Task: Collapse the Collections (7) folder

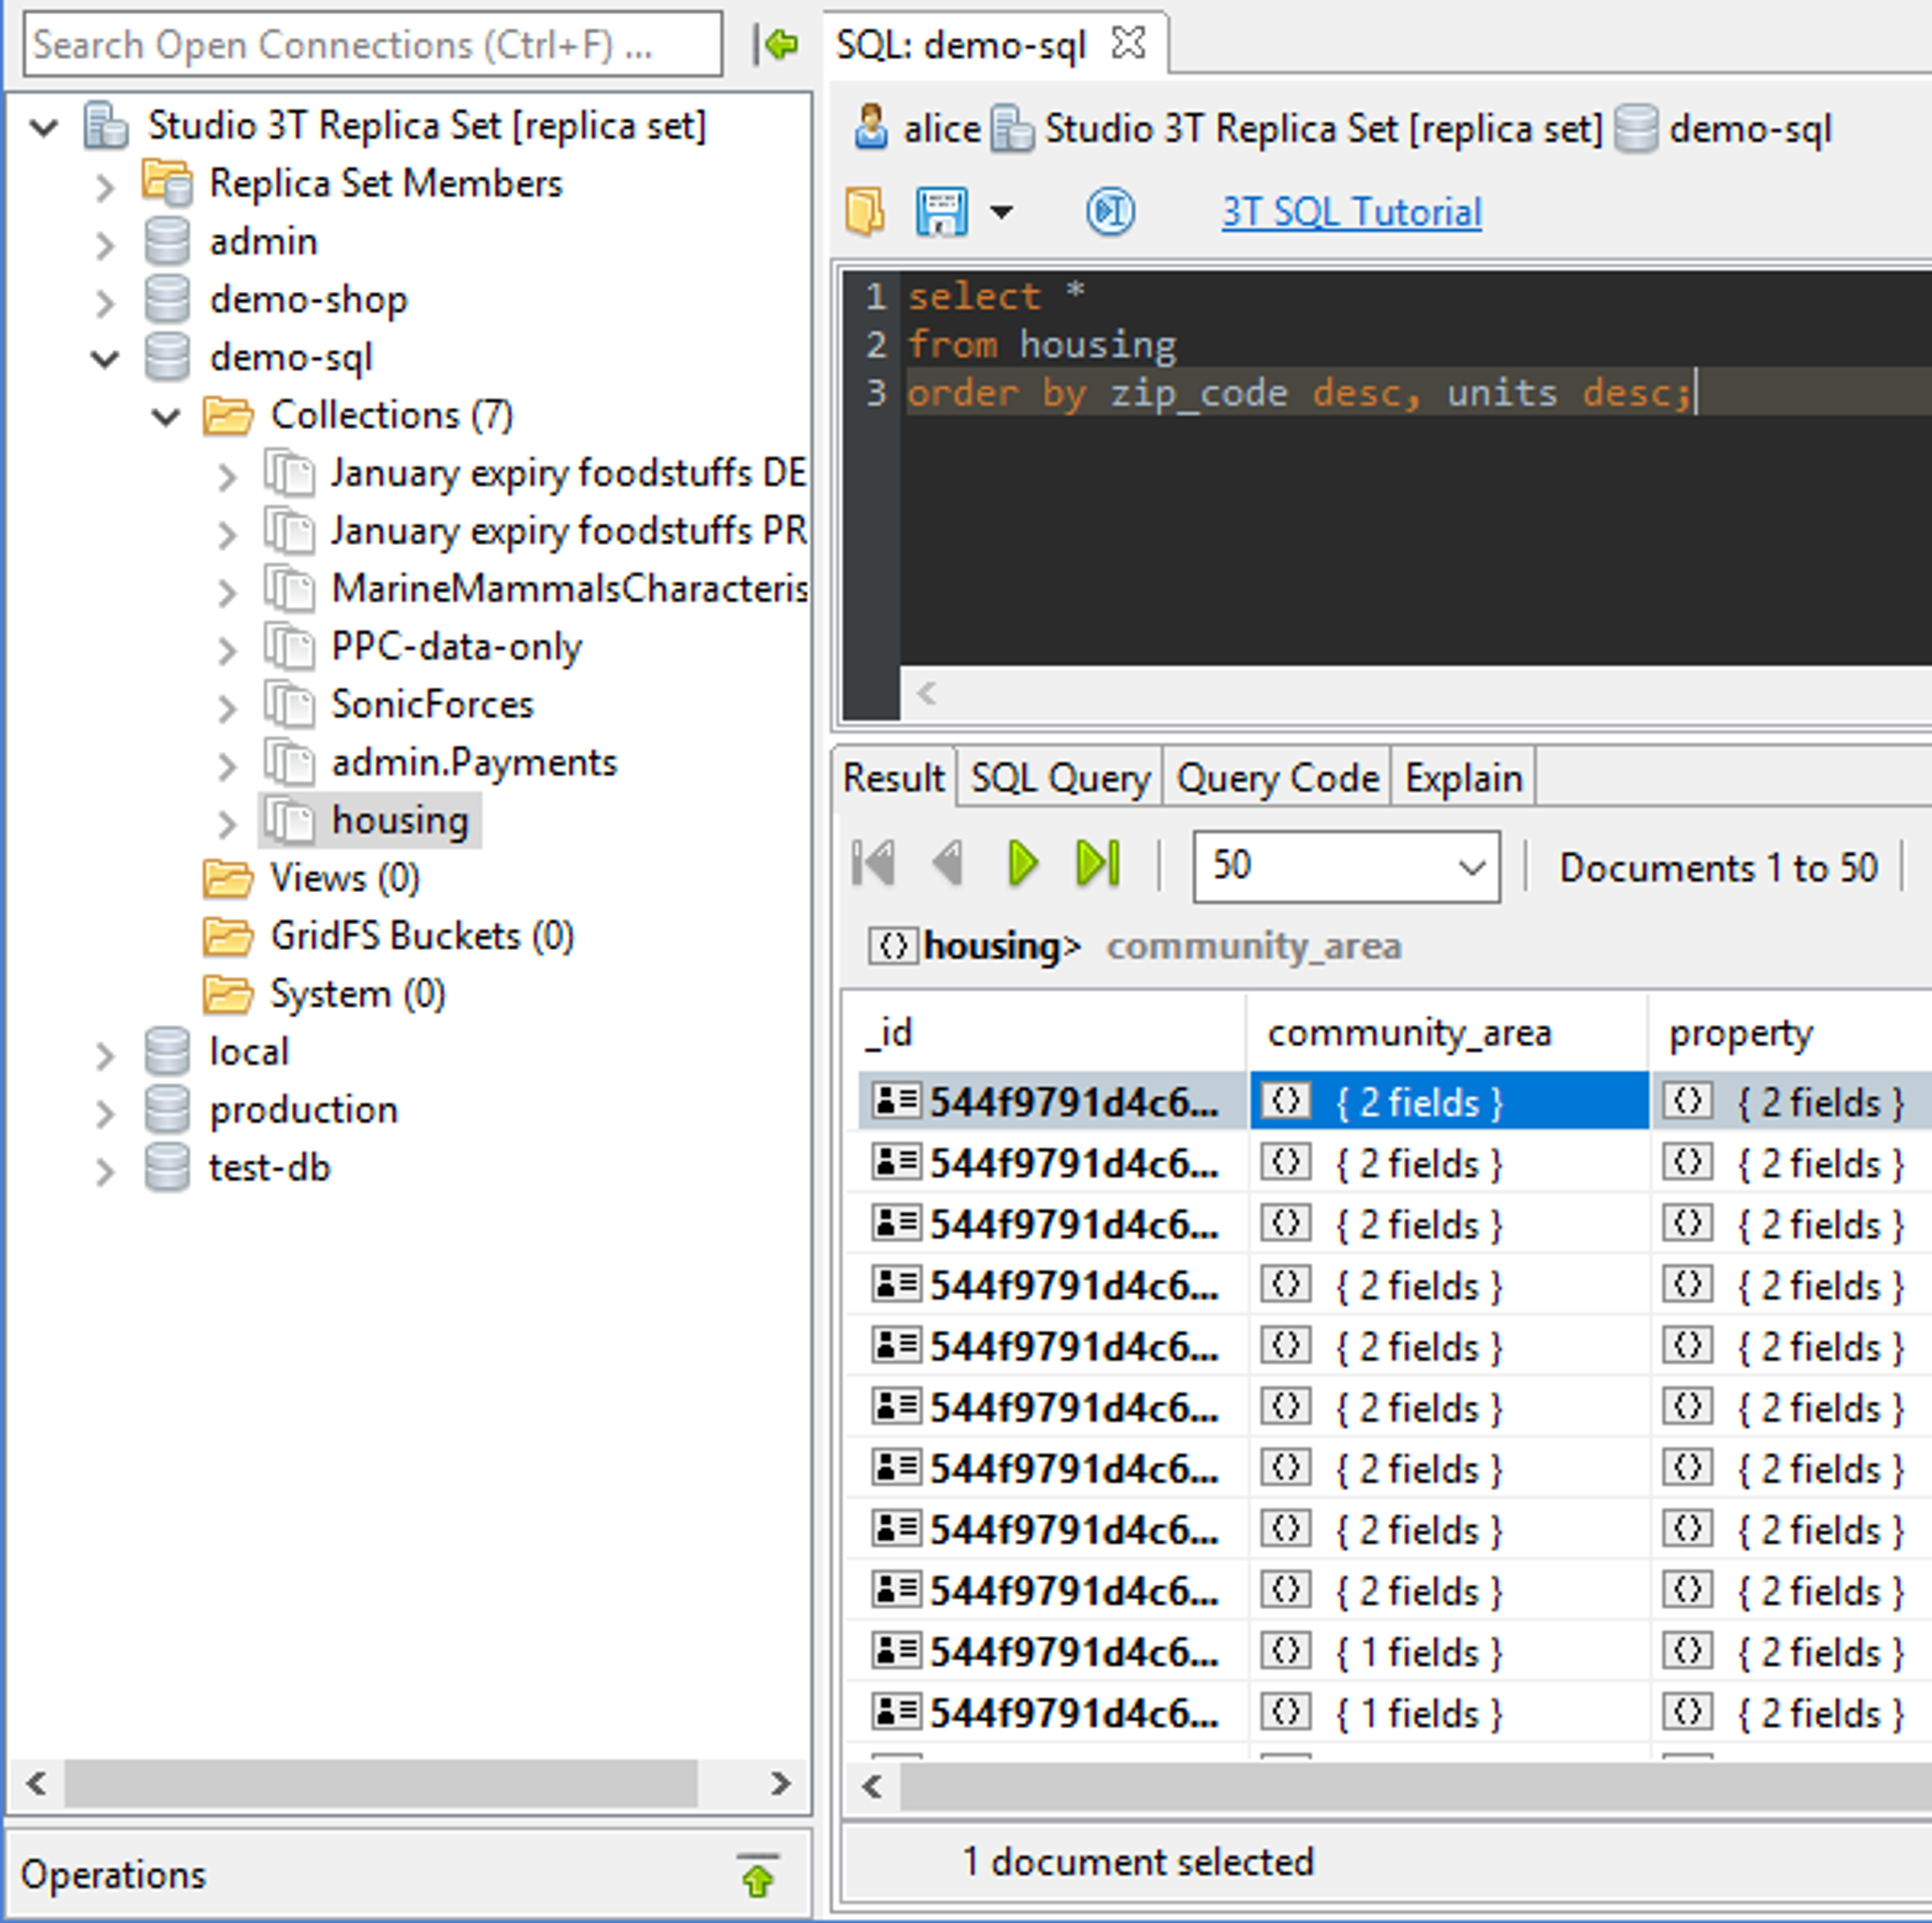Action: click(166, 416)
